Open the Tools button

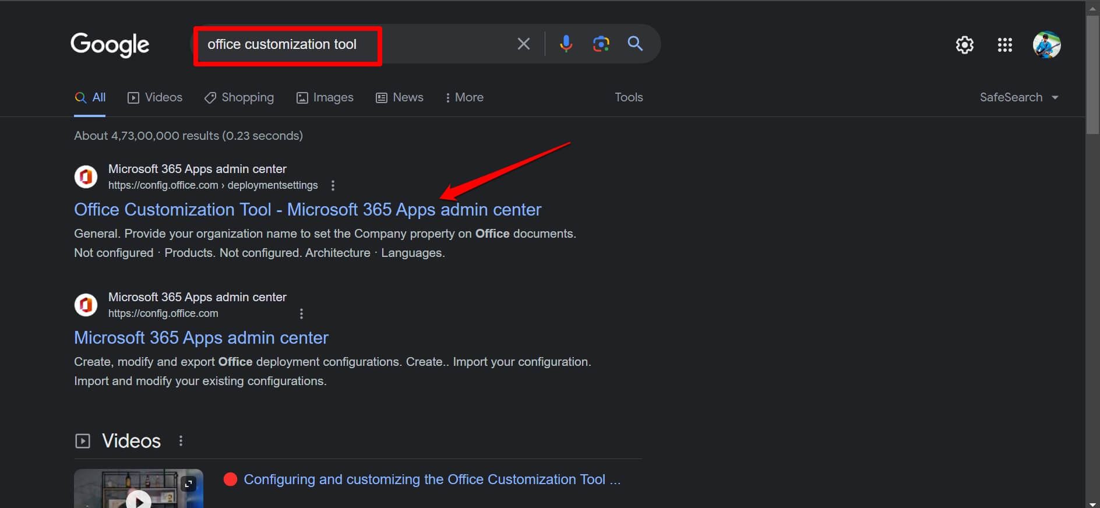629,97
